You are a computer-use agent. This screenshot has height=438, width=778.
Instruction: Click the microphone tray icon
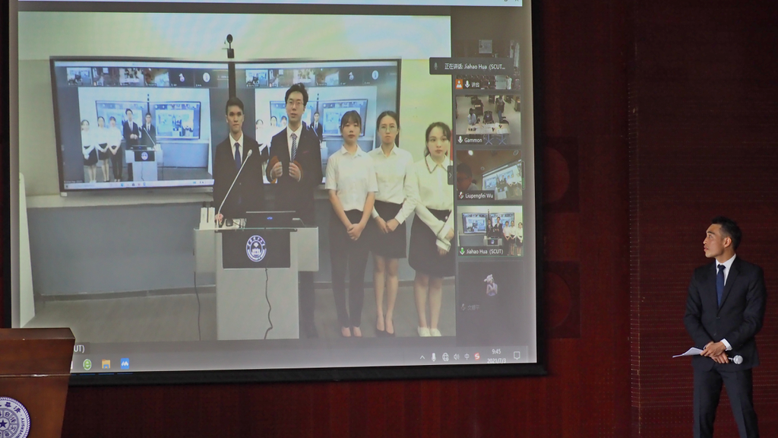click(434, 357)
